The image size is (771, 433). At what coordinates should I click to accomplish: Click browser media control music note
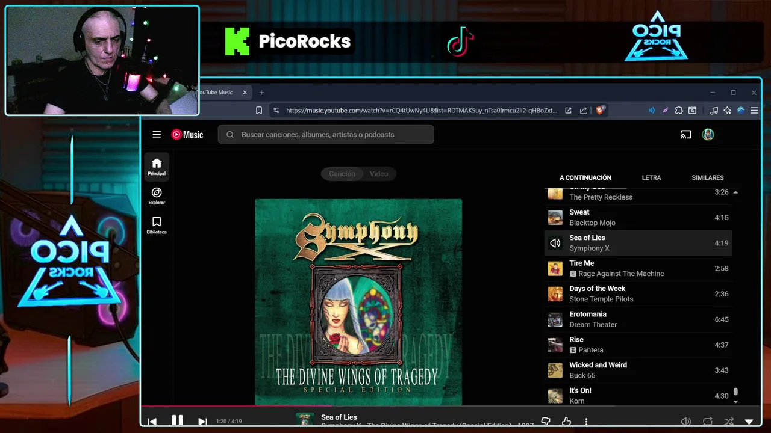[714, 111]
